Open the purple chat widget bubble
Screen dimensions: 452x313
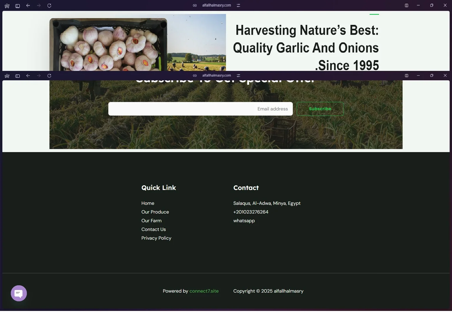click(x=19, y=293)
